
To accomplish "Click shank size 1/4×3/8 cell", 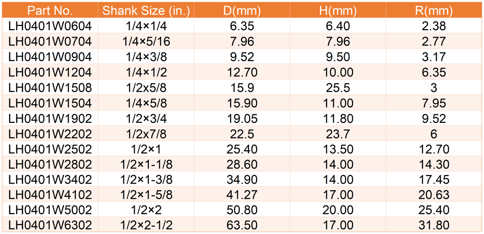I will click(146, 56).
